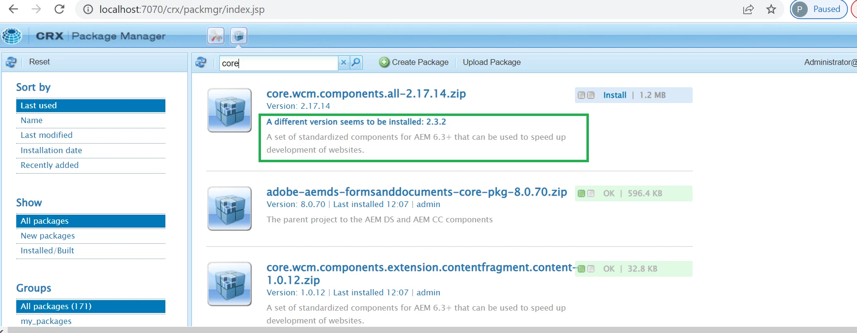The height and width of the screenshot is (333, 857).
Task: Click Reset in the left panel
Action: click(39, 62)
